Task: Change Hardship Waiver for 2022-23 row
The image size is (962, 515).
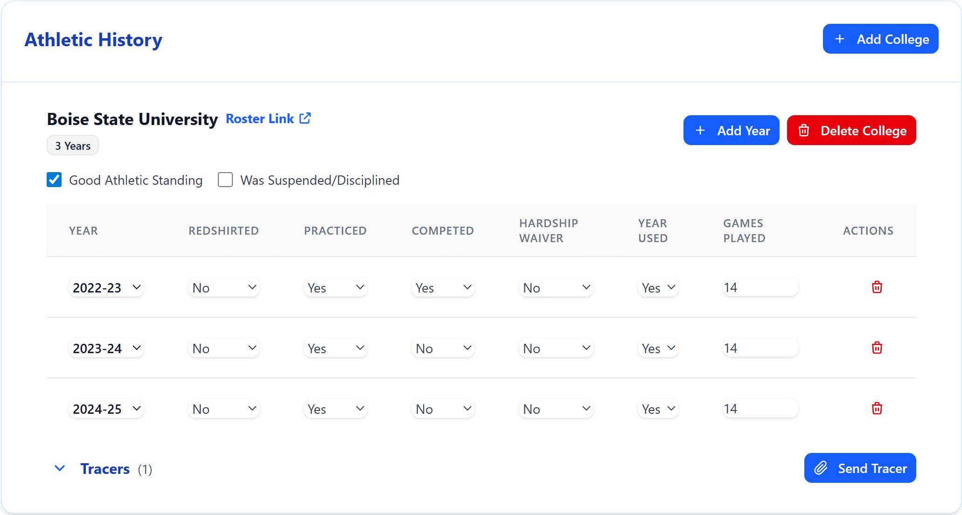Action: coord(556,288)
